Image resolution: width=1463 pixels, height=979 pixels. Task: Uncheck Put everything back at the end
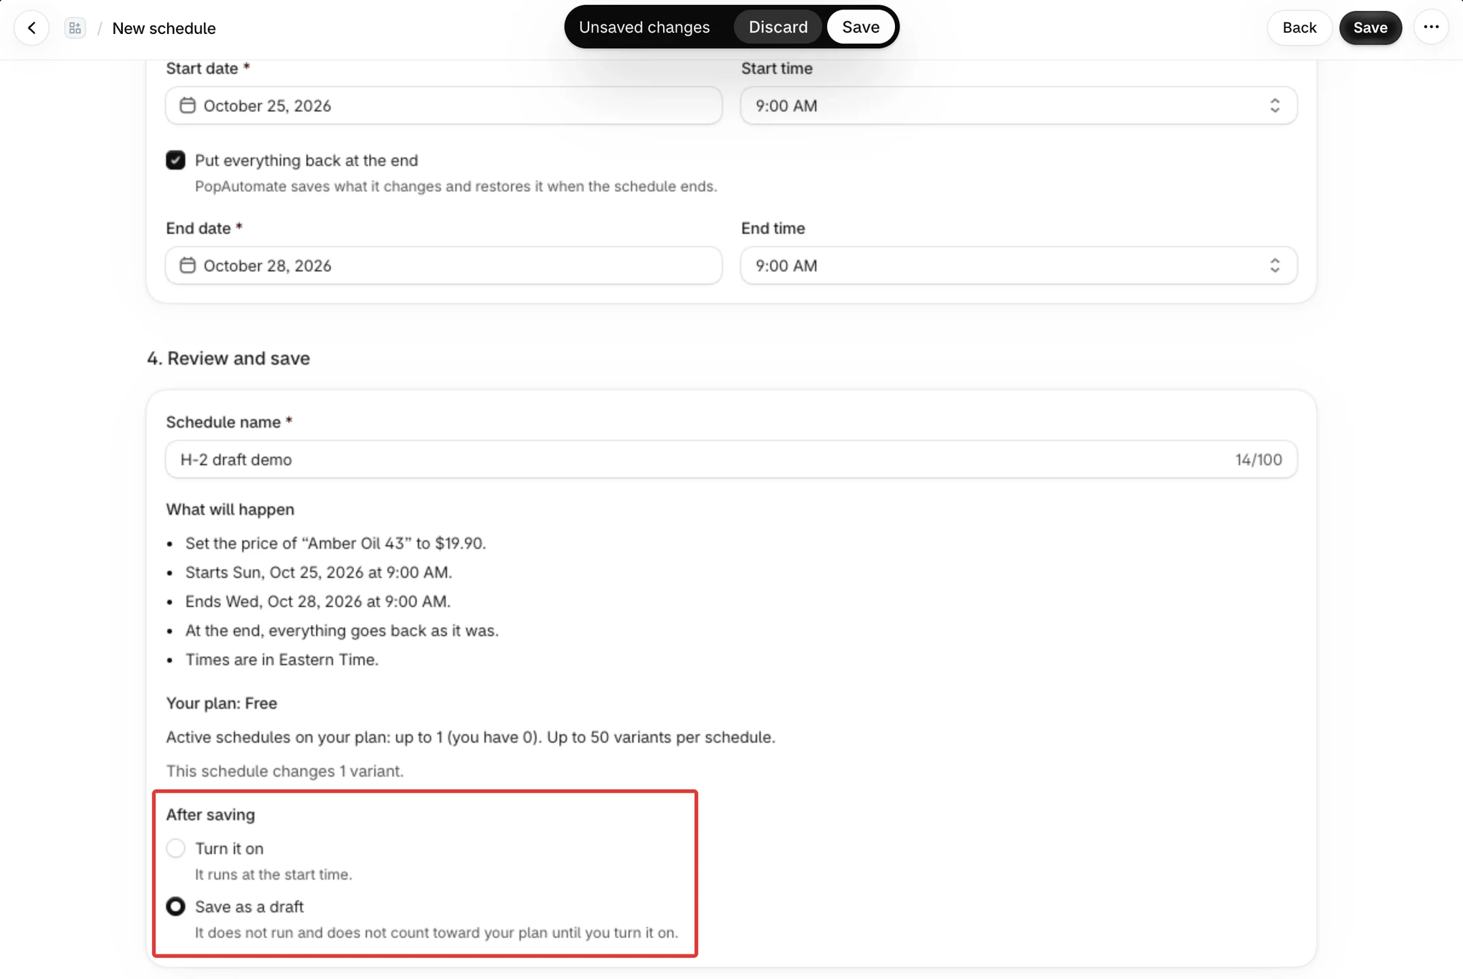[175, 160]
